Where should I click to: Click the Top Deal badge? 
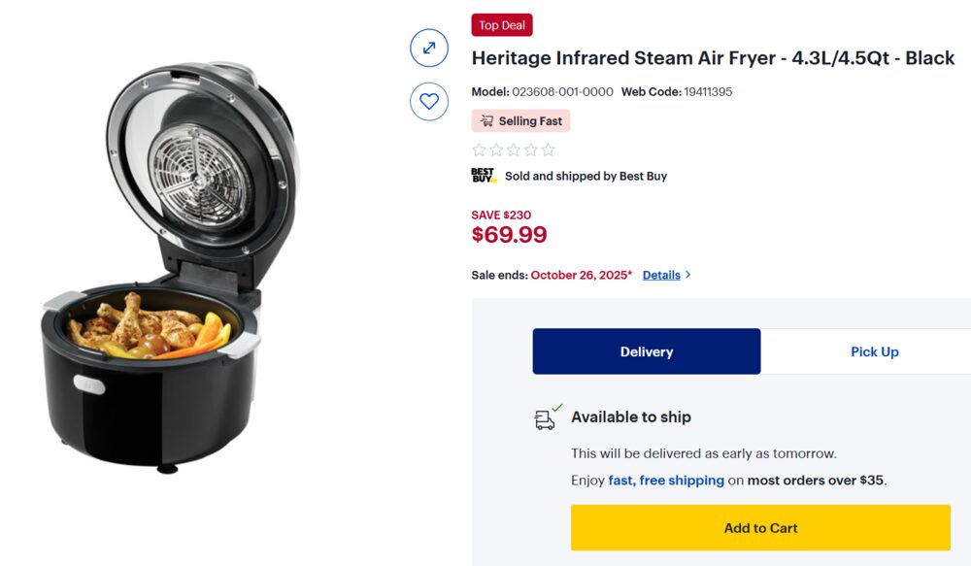click(502, 24)
